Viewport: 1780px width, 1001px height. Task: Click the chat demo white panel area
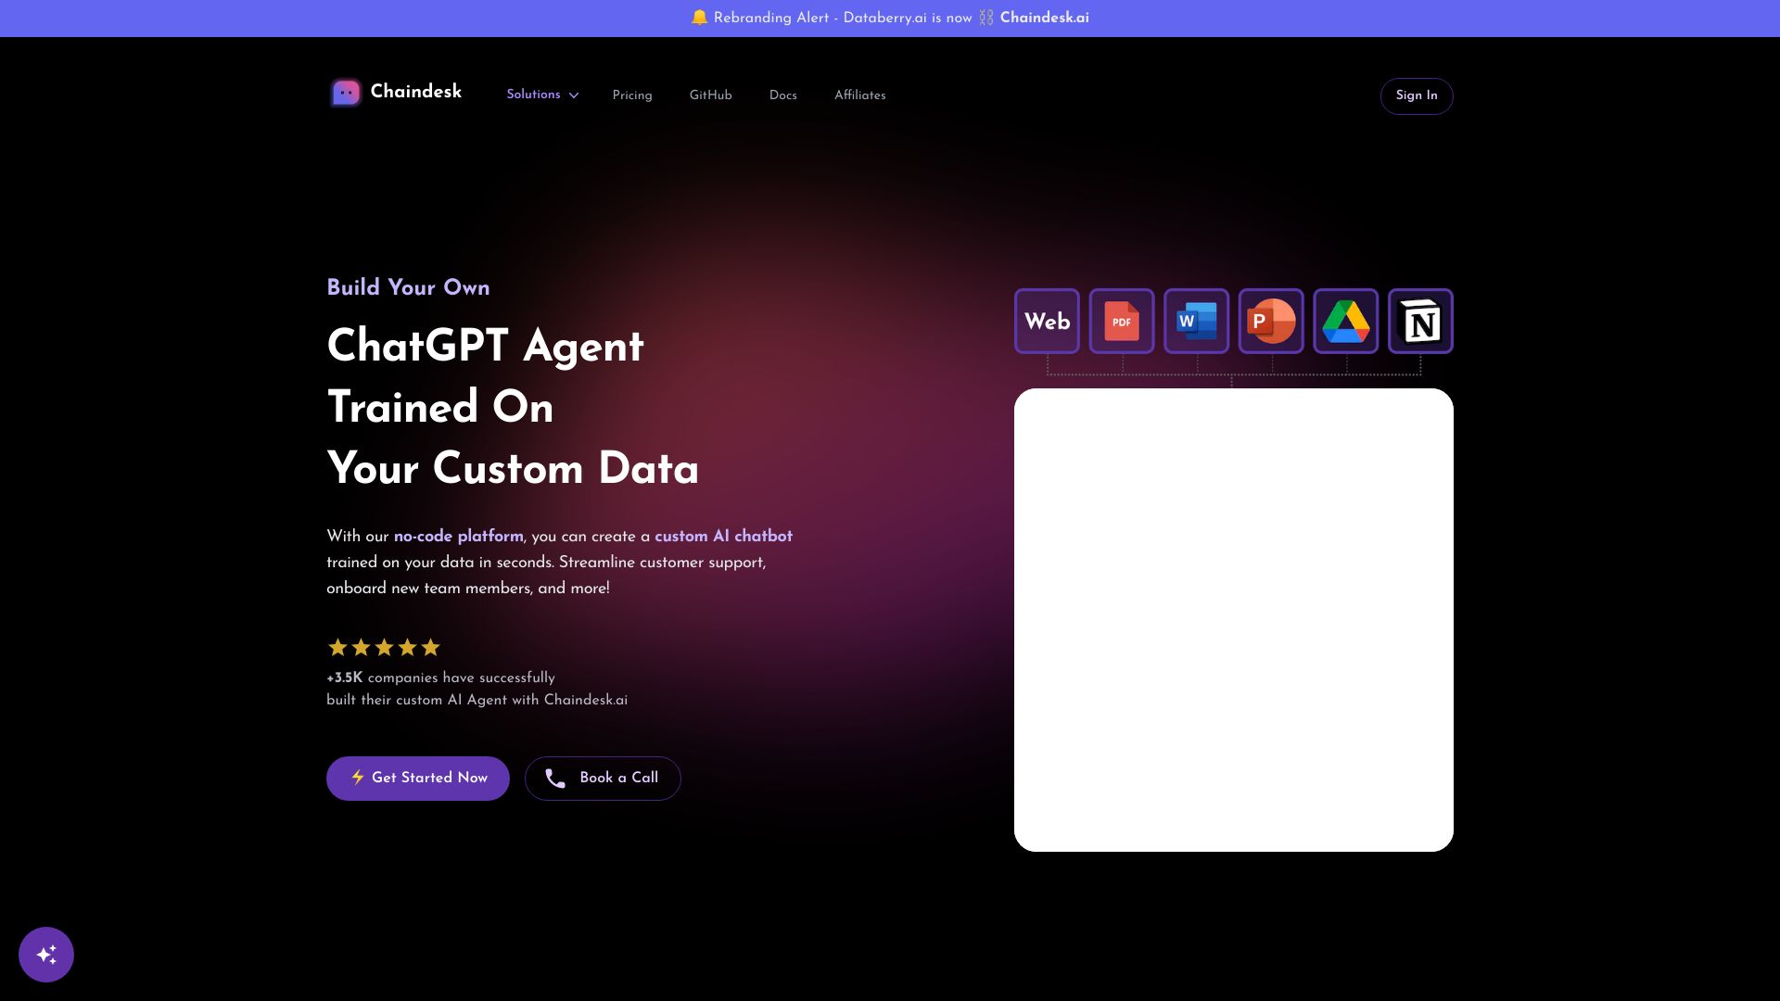[x=1234, y=620]
